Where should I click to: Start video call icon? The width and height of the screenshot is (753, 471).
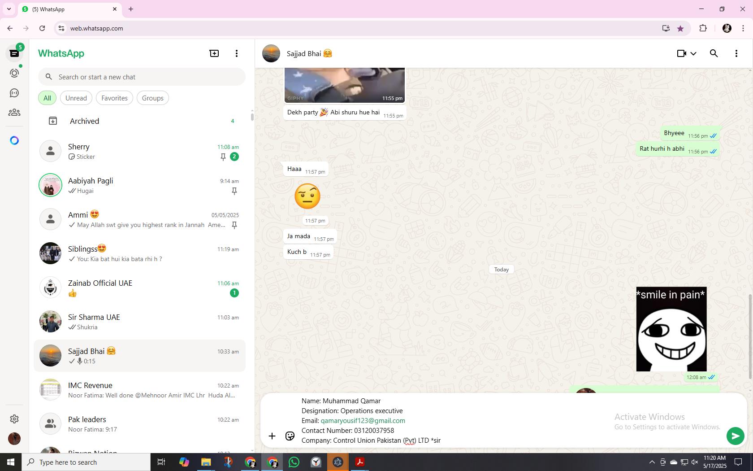point(681,53)
